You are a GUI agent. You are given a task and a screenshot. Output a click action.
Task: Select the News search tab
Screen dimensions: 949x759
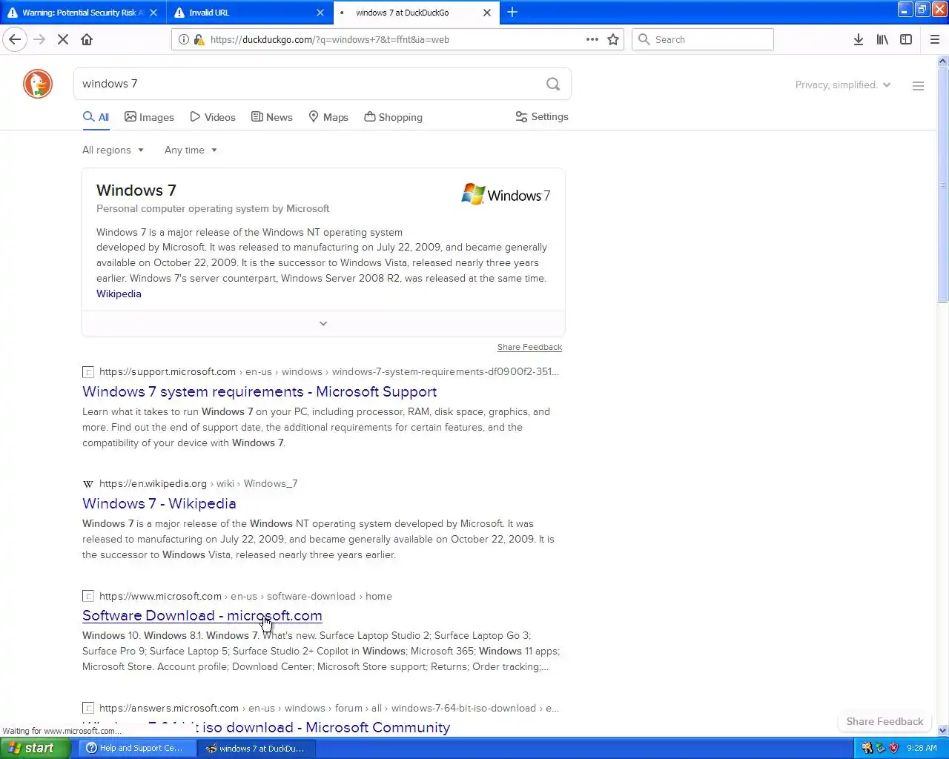tap(272, 117)
